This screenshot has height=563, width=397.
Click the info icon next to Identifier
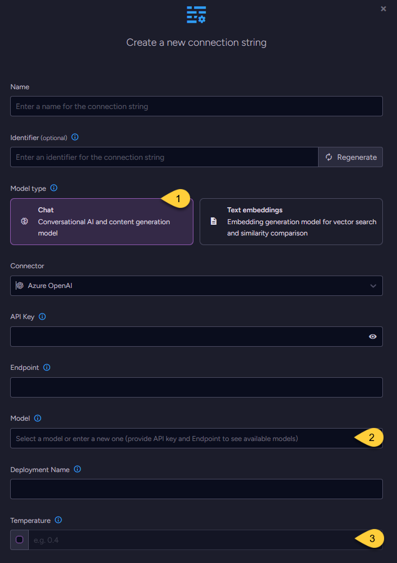75,137
